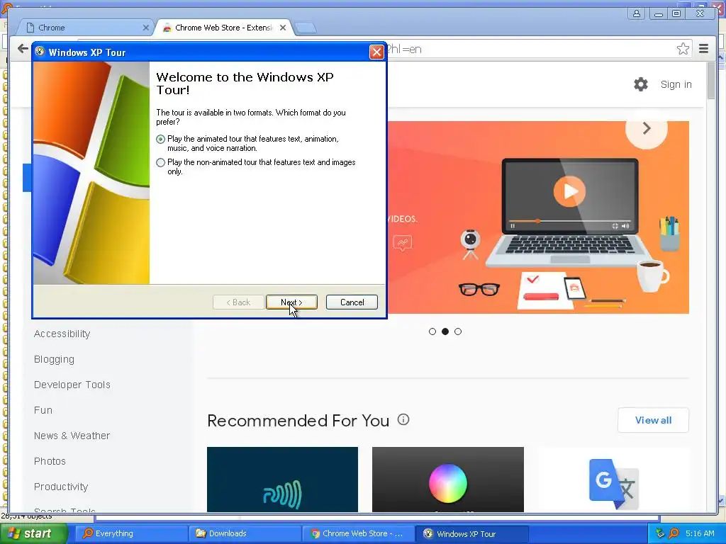This screenshot has height=544, width=726.
Task: Switch to Chrome Web Store tab
Action: tap(222, 28)
